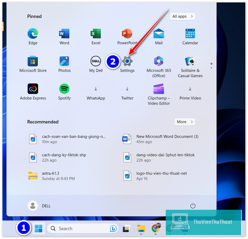Screen dimensions: 248x239
Task: Go to next pinned apps page dot
Action: pos(211,68)
